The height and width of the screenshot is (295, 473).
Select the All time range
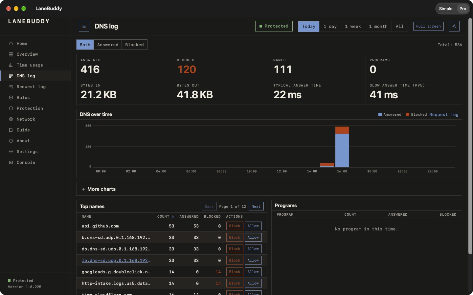(x=399, y=26)
